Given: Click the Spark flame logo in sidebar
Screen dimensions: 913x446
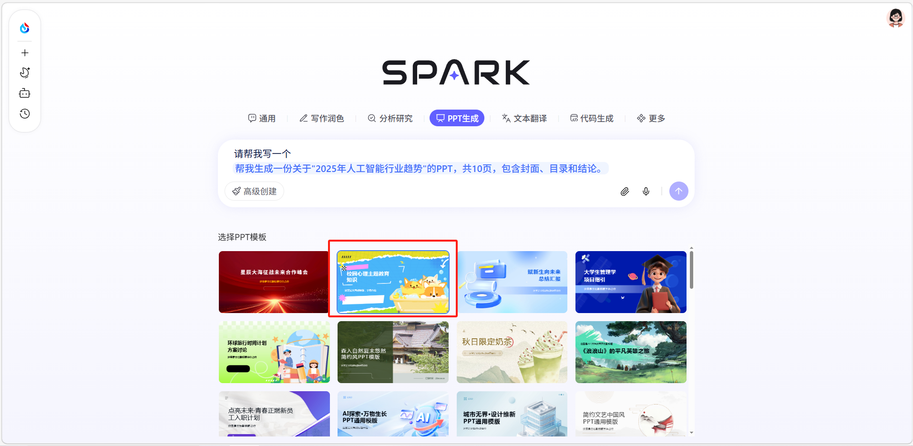Looking at the screenshot, I should point(25,28).
